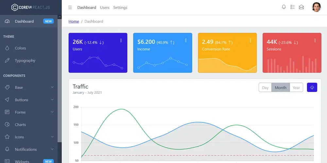This screenshot has height=163, width=327.
Task: Click the Sessions card bar chart
Action: 292,64
